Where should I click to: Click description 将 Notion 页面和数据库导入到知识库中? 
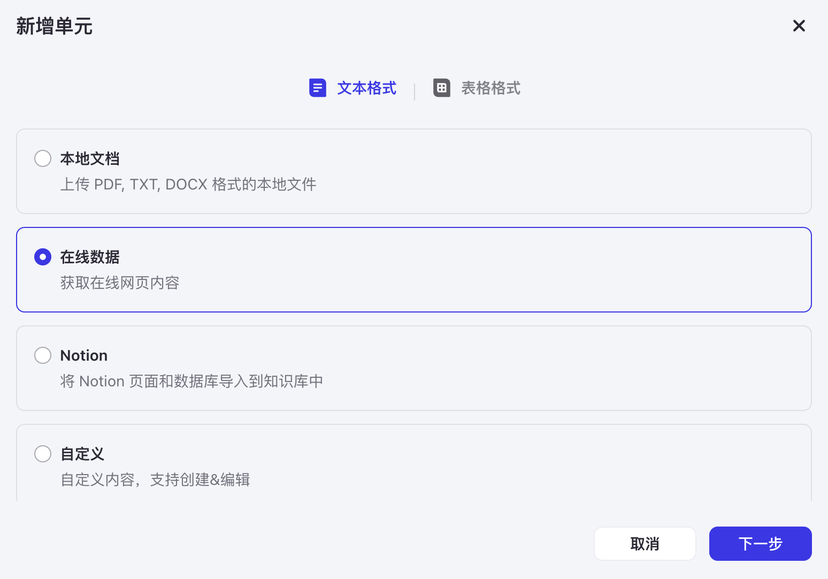pyautogui.click(x=191, y=381)
